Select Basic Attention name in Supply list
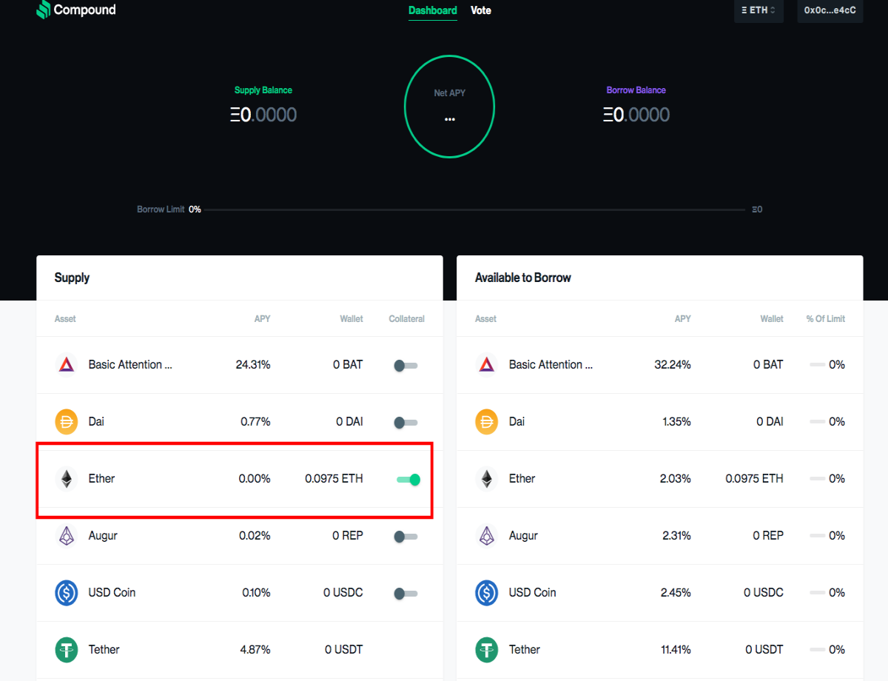Image resolution: width=888 pixels, height=681 pixels. coord(130,364)
